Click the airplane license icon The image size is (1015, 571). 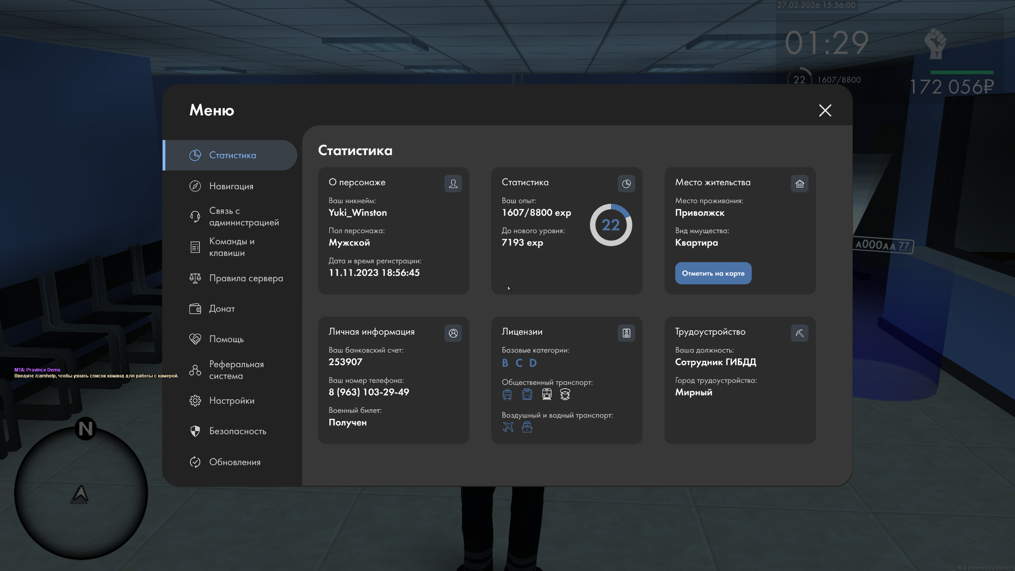[x=508, y=427]
